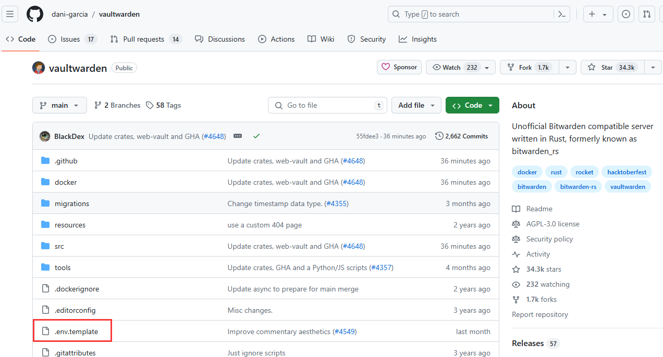Switch to the Discussions tab
The image size is (663, 357).
219,39
